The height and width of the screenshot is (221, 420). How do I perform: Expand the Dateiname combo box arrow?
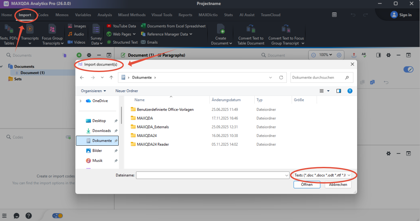tap(286, 175)
